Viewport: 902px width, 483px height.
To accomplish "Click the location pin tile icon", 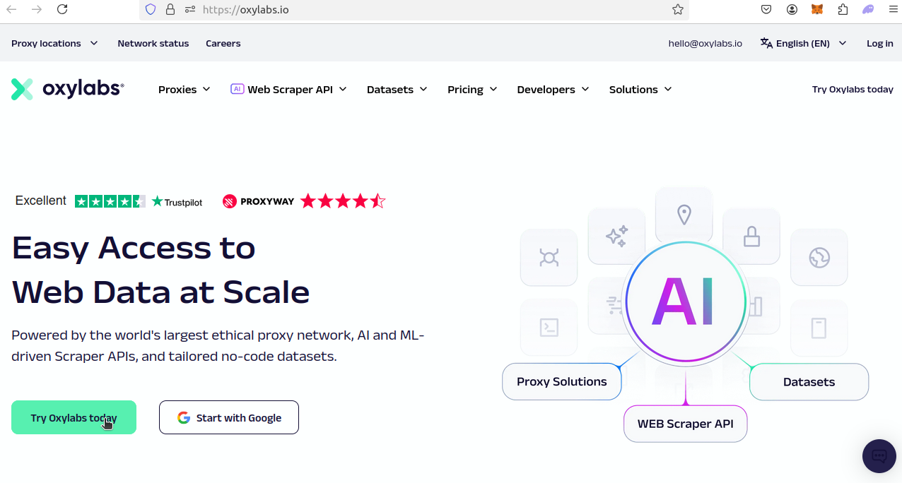I will click(684, 215).
